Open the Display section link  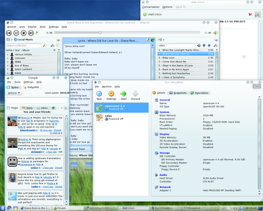(164, 134)
